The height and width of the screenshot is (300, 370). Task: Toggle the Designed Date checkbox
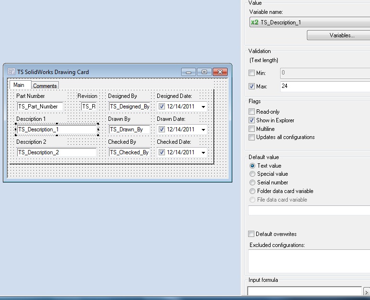162,107
